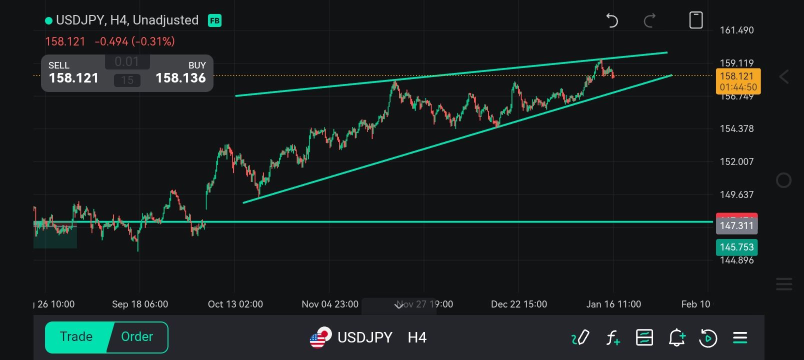This screenshot has height=360, width=804.
Task: Rotate the screen using the phone orientation icon
Action: tap(696, 20)
